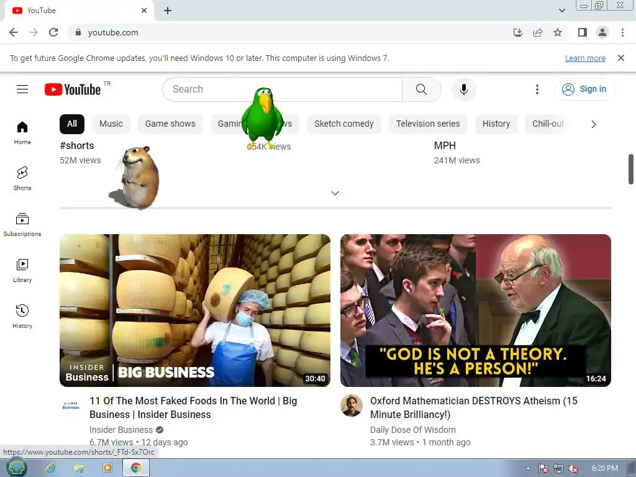Select the All category chip
This screenshot has height=477, width=636.
click(x=72, y=124)
